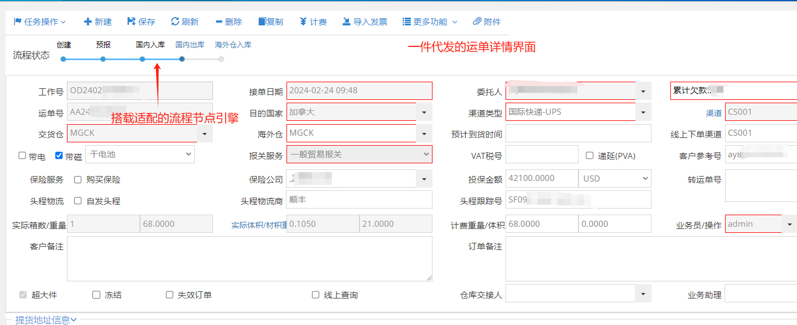Click the 国内出库 step label
The width and height of the screenshot is (797, 325).
click(190, 45)
